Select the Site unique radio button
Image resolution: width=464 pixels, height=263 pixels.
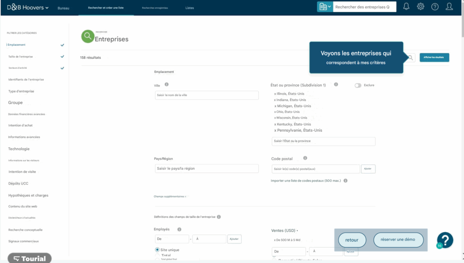point(157,249)
